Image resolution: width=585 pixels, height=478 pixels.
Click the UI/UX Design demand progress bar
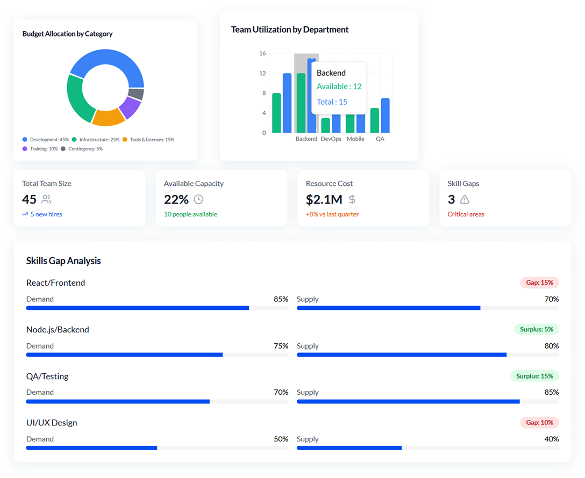(x=157, y=448)
